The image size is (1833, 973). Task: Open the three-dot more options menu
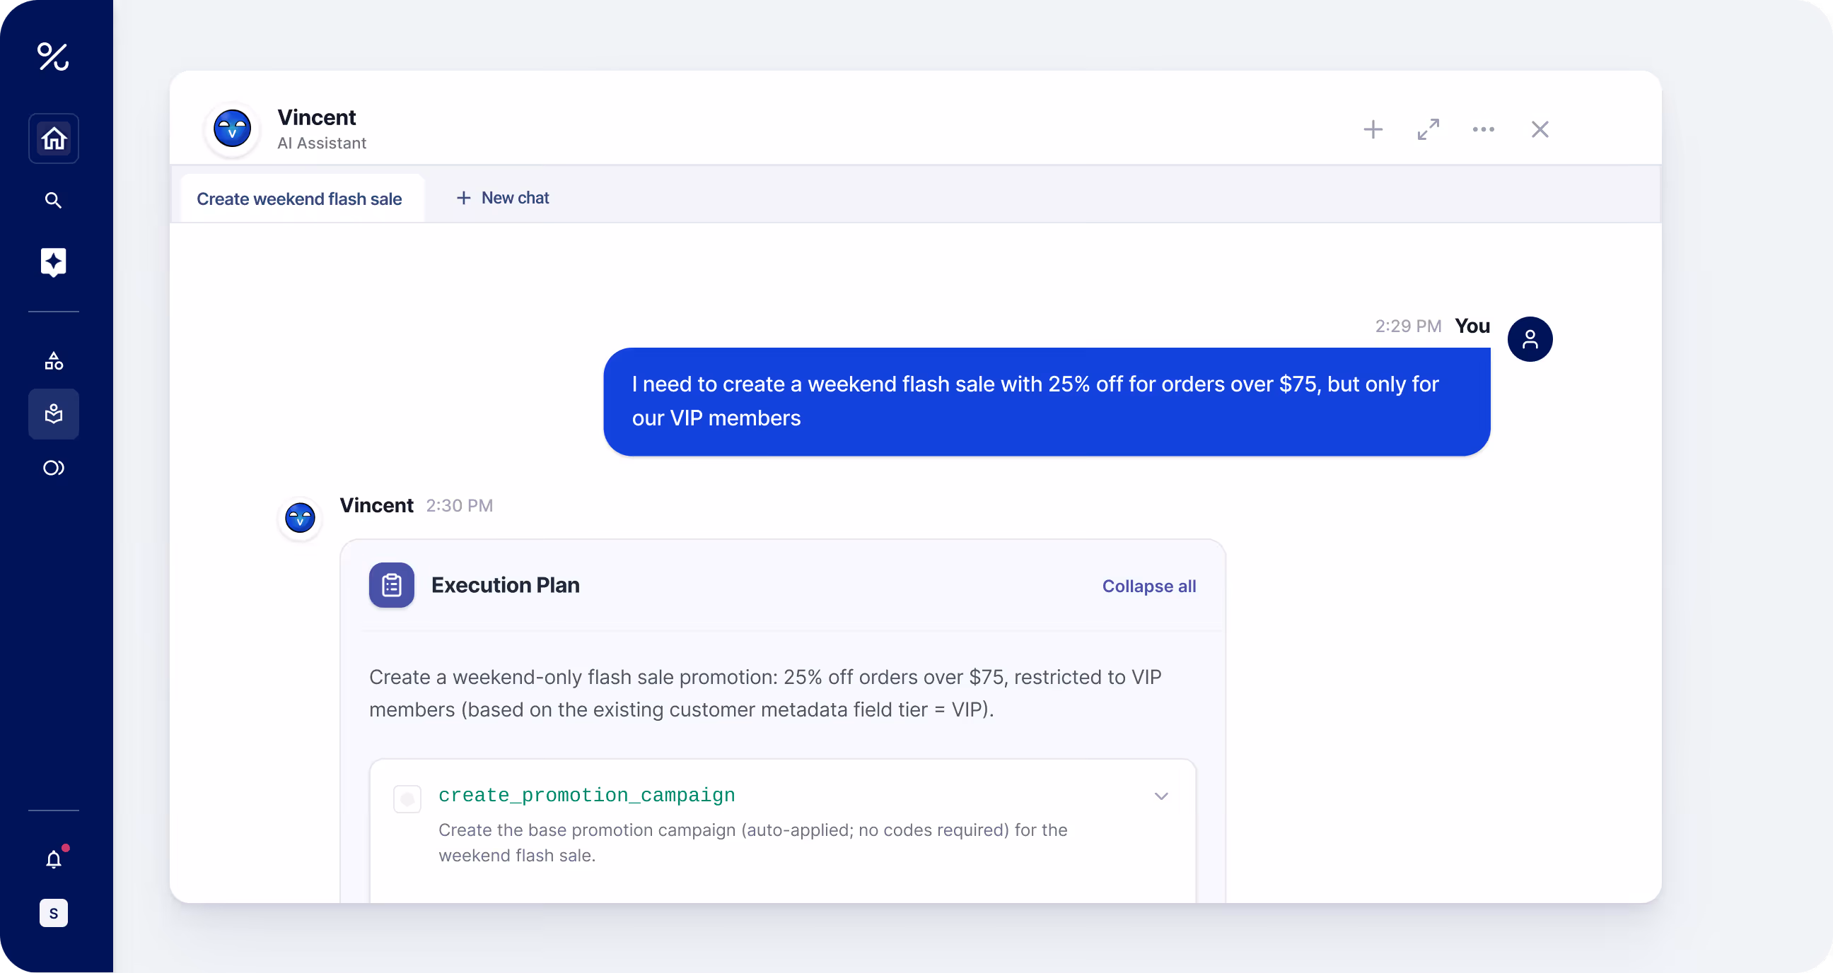tap(1483, 129)
